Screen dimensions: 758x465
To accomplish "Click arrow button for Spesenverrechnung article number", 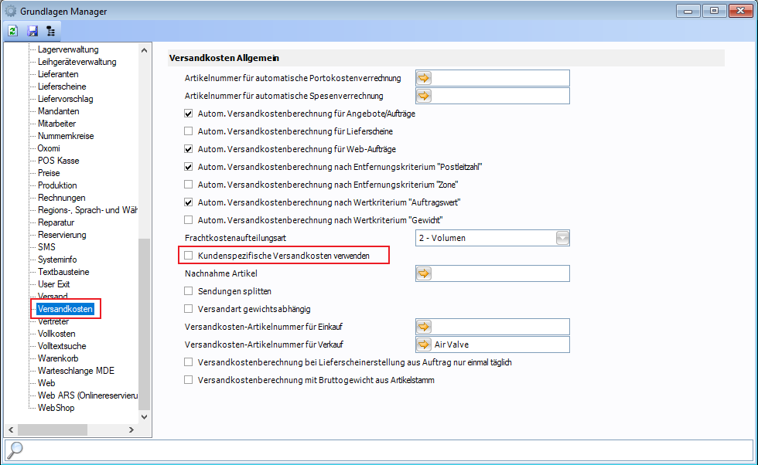I will [x=424, y=96].
